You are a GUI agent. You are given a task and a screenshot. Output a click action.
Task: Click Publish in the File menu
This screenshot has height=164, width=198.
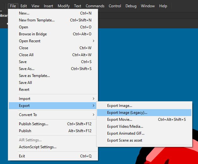pyautogui.click(x=53, y=131)
